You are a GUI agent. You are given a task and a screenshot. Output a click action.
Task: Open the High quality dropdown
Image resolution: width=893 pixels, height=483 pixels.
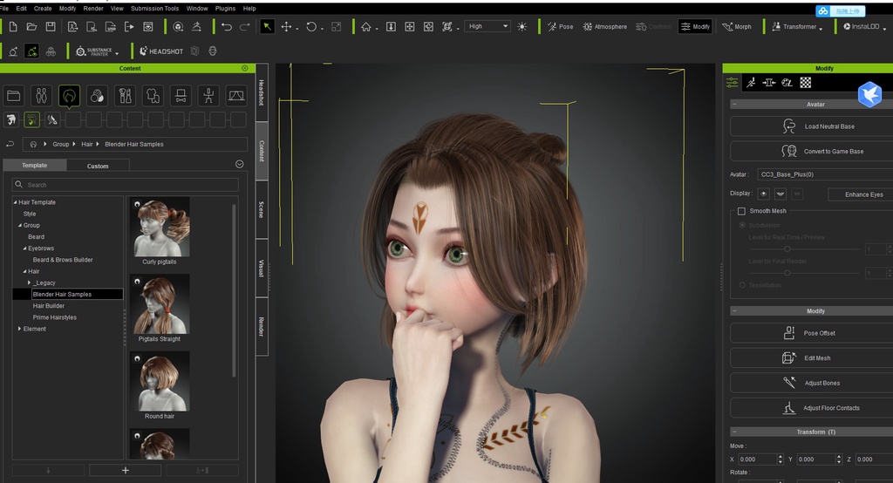pyautogui.click(x=487, y=27)
